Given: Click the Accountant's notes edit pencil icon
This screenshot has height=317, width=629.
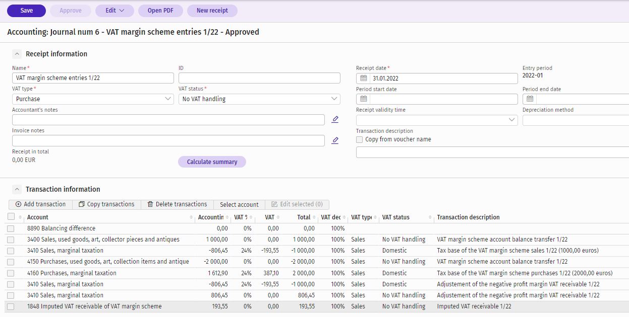Looking at the screenshot, I should (335, 120).
